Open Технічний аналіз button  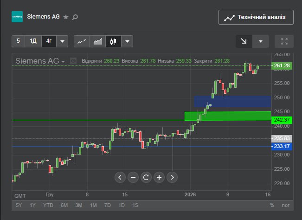tap(256, 18)
